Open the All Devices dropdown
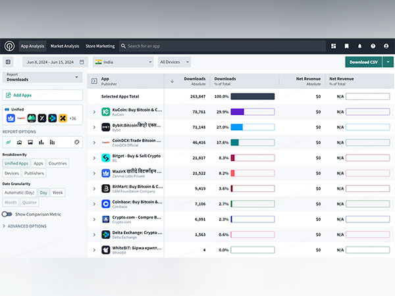 174,62
